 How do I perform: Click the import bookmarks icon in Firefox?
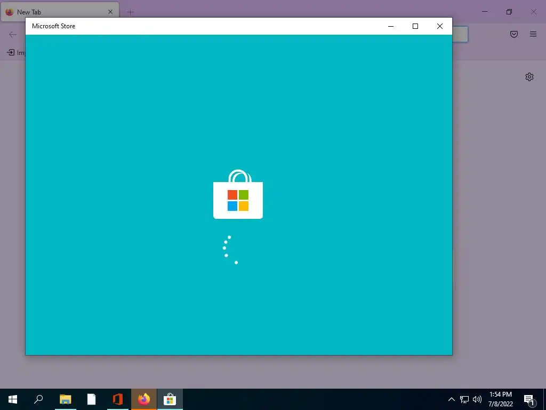point(11,53)
